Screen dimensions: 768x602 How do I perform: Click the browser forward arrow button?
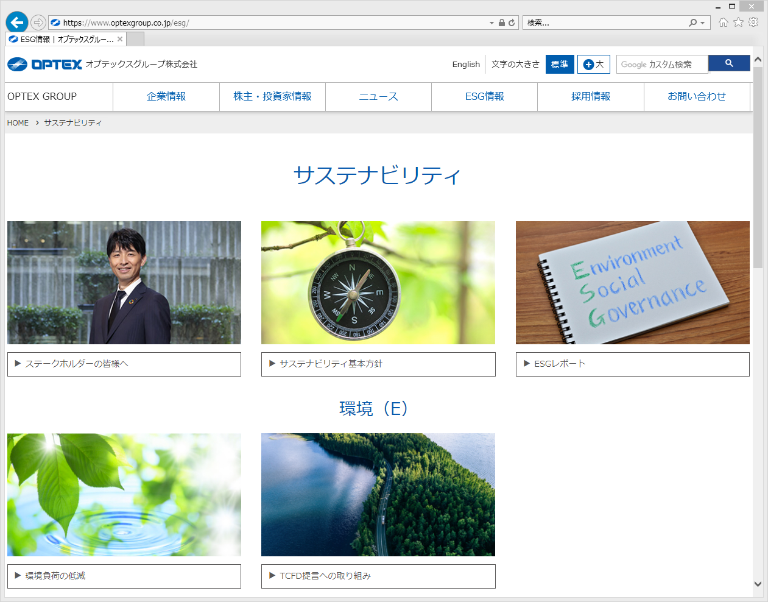tap(38, 23)
